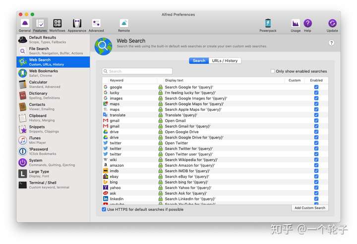The image size is (357, 244).
Task: Select the ebay keyword row
Action: point(215,177)
